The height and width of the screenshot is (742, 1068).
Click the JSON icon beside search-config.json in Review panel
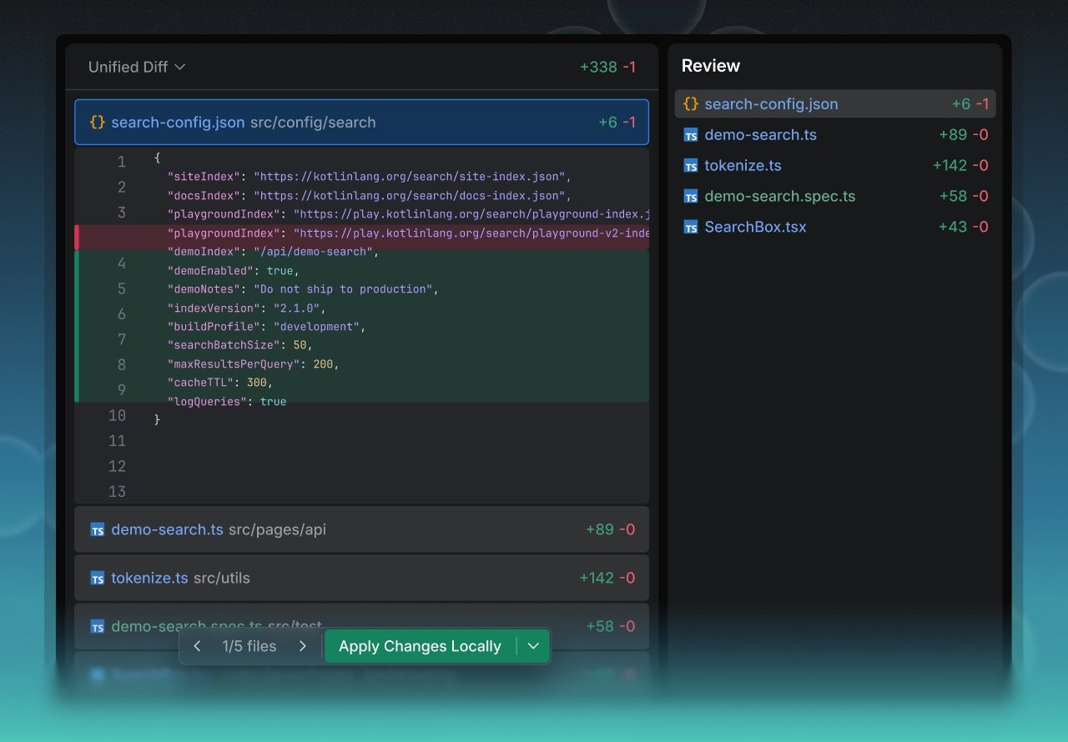(x=691, y=104)
